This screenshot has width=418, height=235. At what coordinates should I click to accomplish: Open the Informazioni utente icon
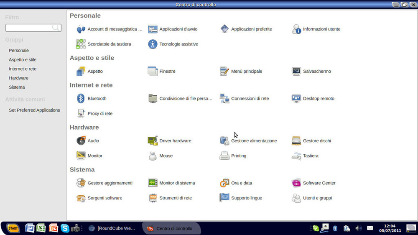(296, 29)
